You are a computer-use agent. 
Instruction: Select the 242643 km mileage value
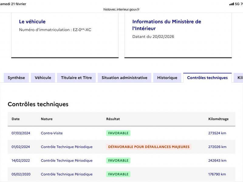pos(217,160)
